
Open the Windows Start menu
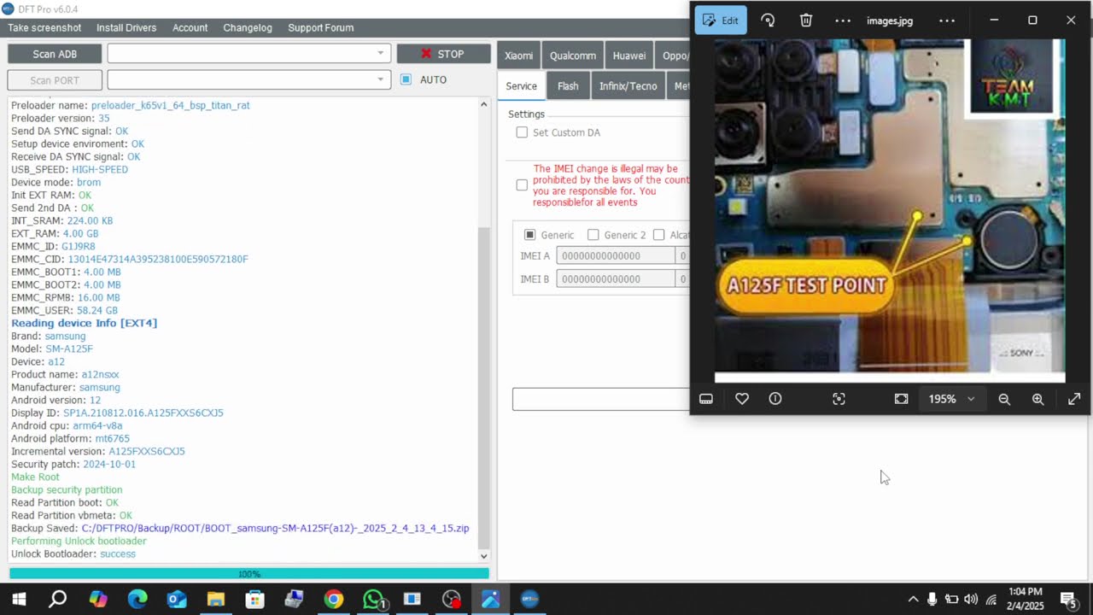[x=19, y=599]
